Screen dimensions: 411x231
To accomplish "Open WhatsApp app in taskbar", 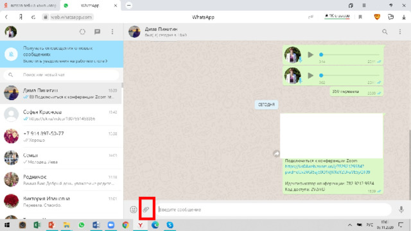I will pos(82,225).
